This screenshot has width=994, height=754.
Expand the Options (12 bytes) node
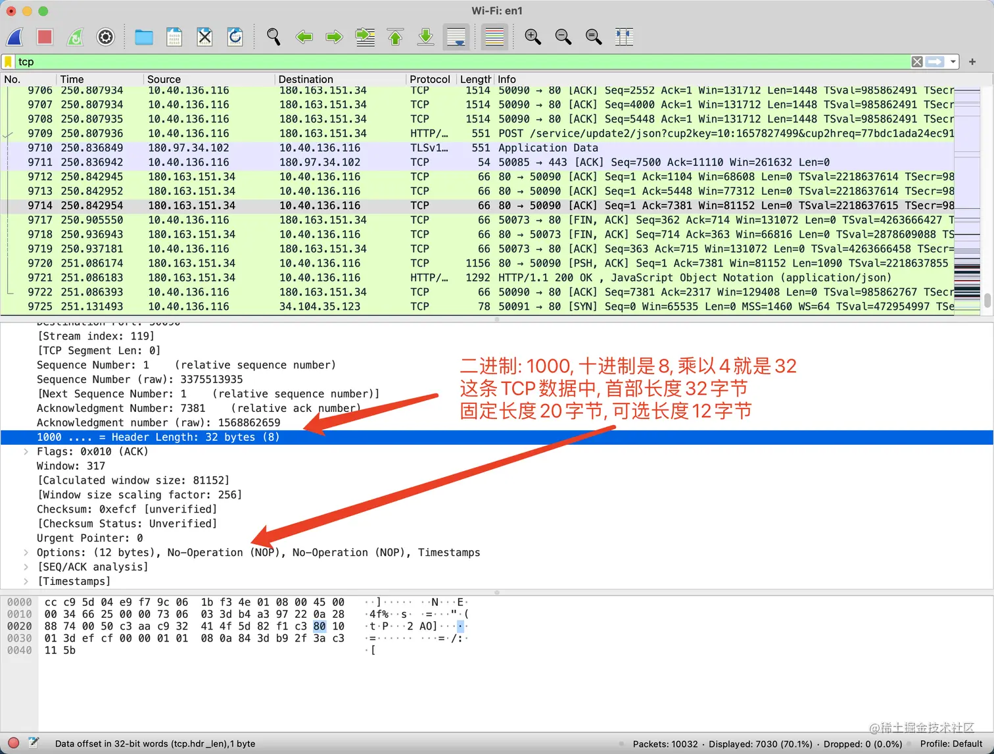click(x=26, y=553)
